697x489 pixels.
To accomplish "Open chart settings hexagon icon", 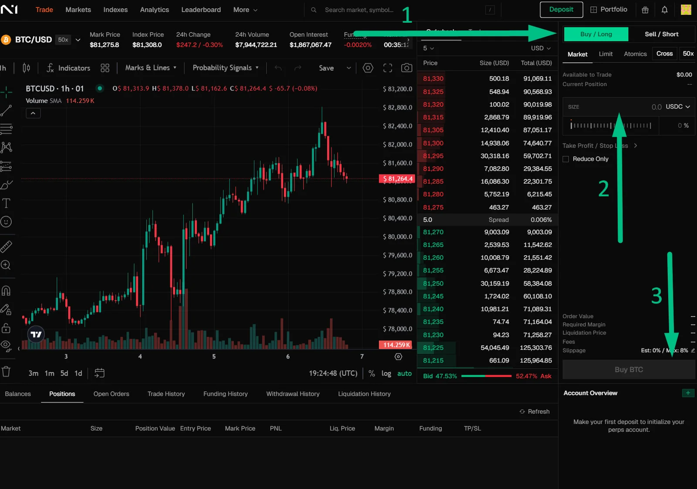I will click(368, 68).
